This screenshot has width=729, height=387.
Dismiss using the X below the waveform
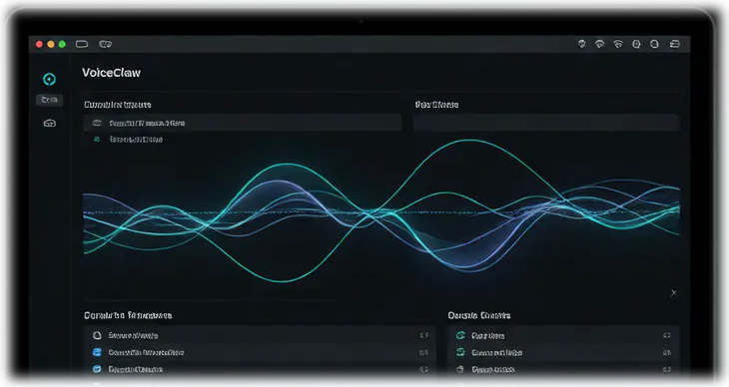click(x=674, y=292)
